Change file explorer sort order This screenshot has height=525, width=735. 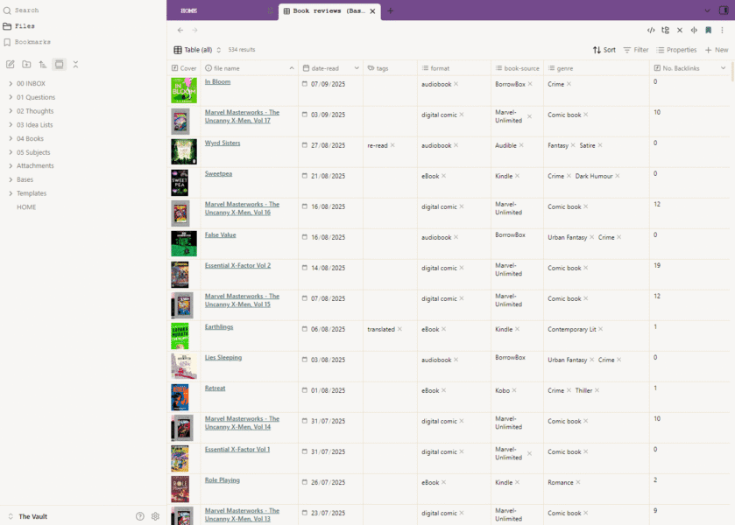tap(43, 65)
